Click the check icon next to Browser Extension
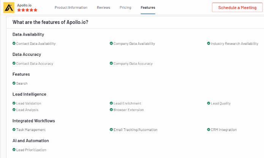 (x=111, y=110)
